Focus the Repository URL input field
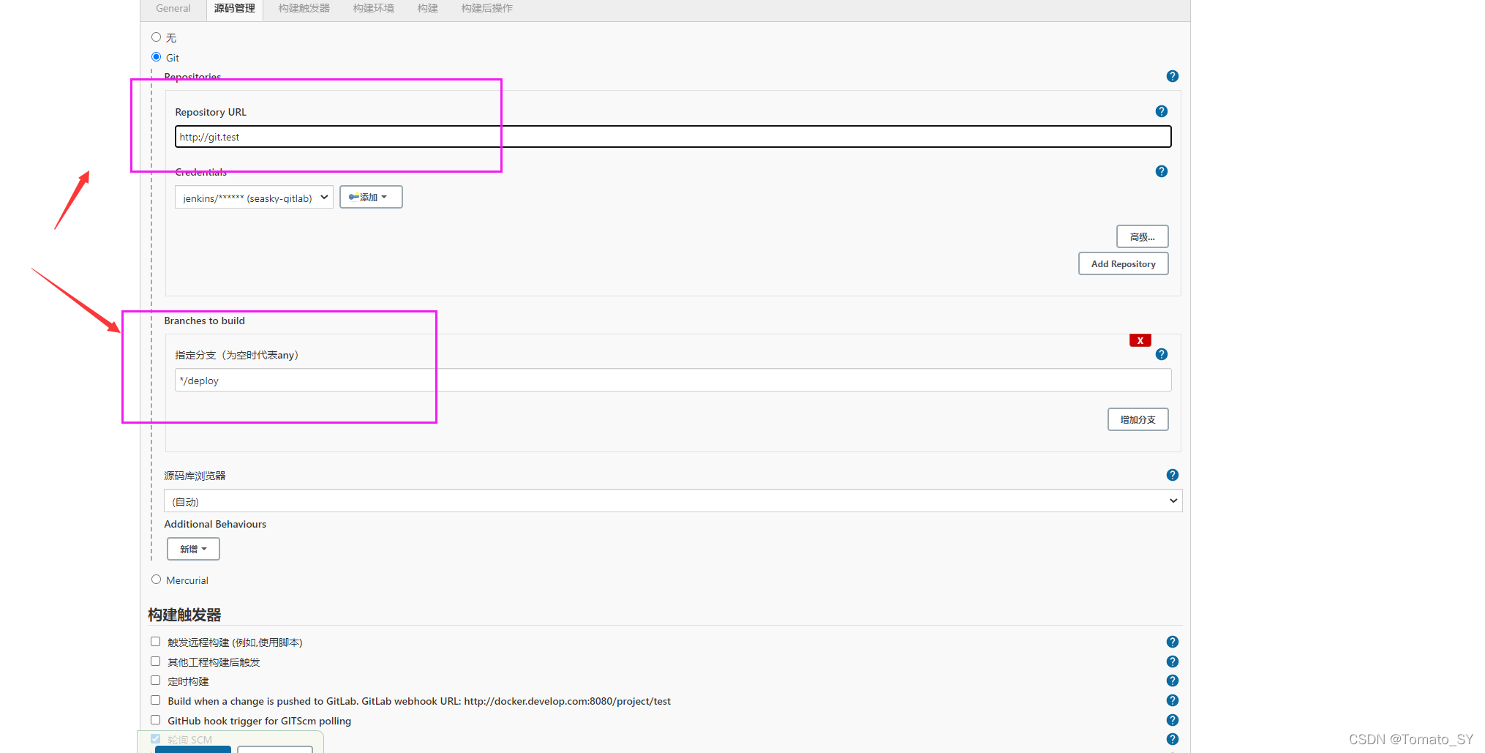1485x753 pixels. [673, 137]
